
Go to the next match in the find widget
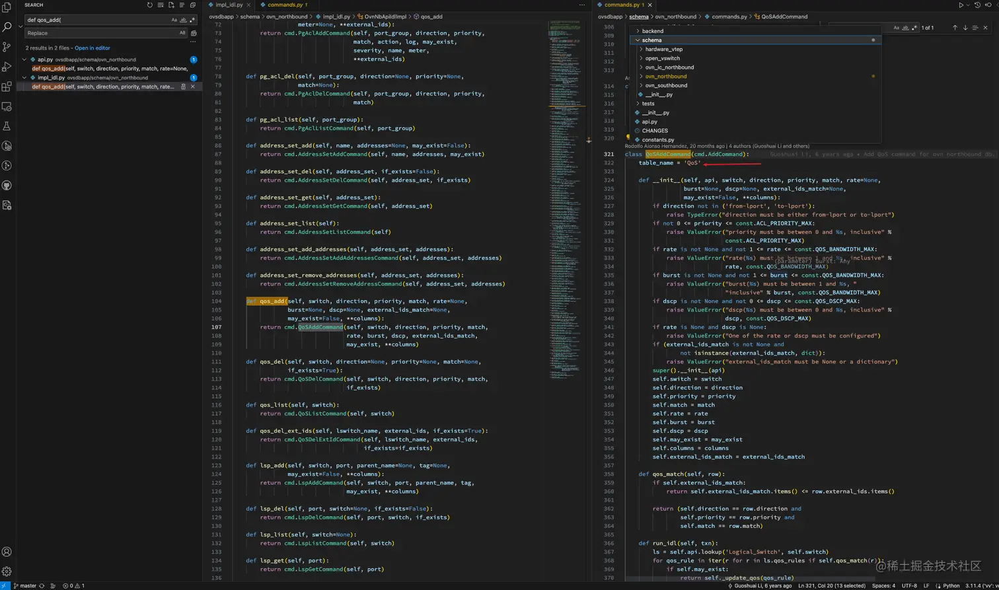[965, 28]
